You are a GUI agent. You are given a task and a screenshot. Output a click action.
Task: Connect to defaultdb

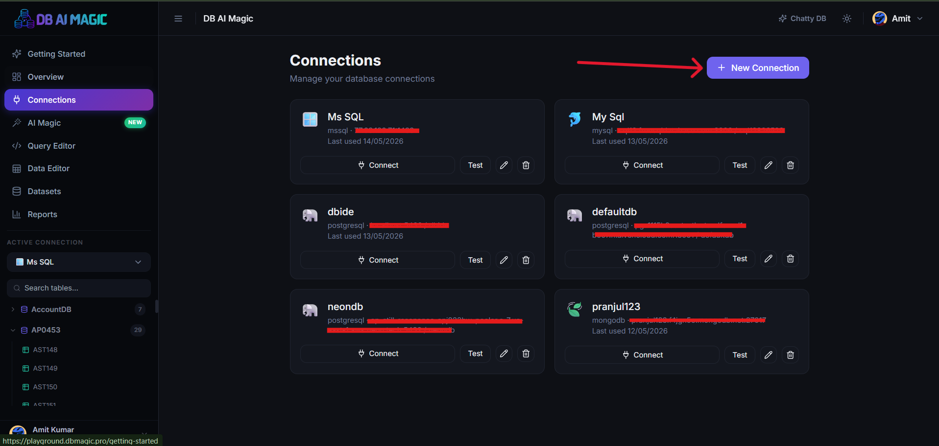(642, 259)
